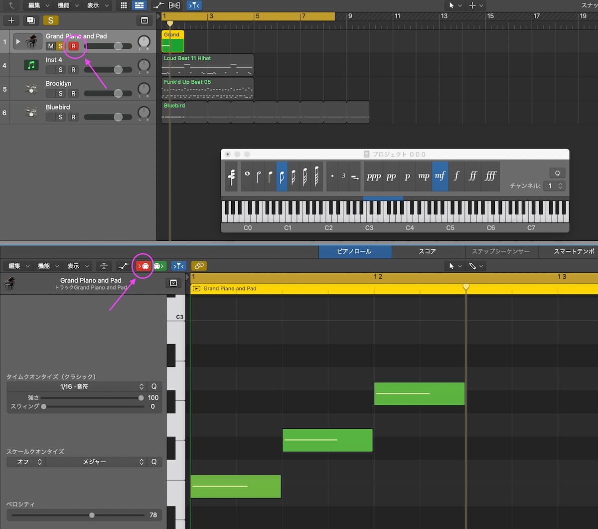Disable record on Grand Piano and Pad track
The height and width of the screenshot is (529, 598).
[x=73, y=46]
